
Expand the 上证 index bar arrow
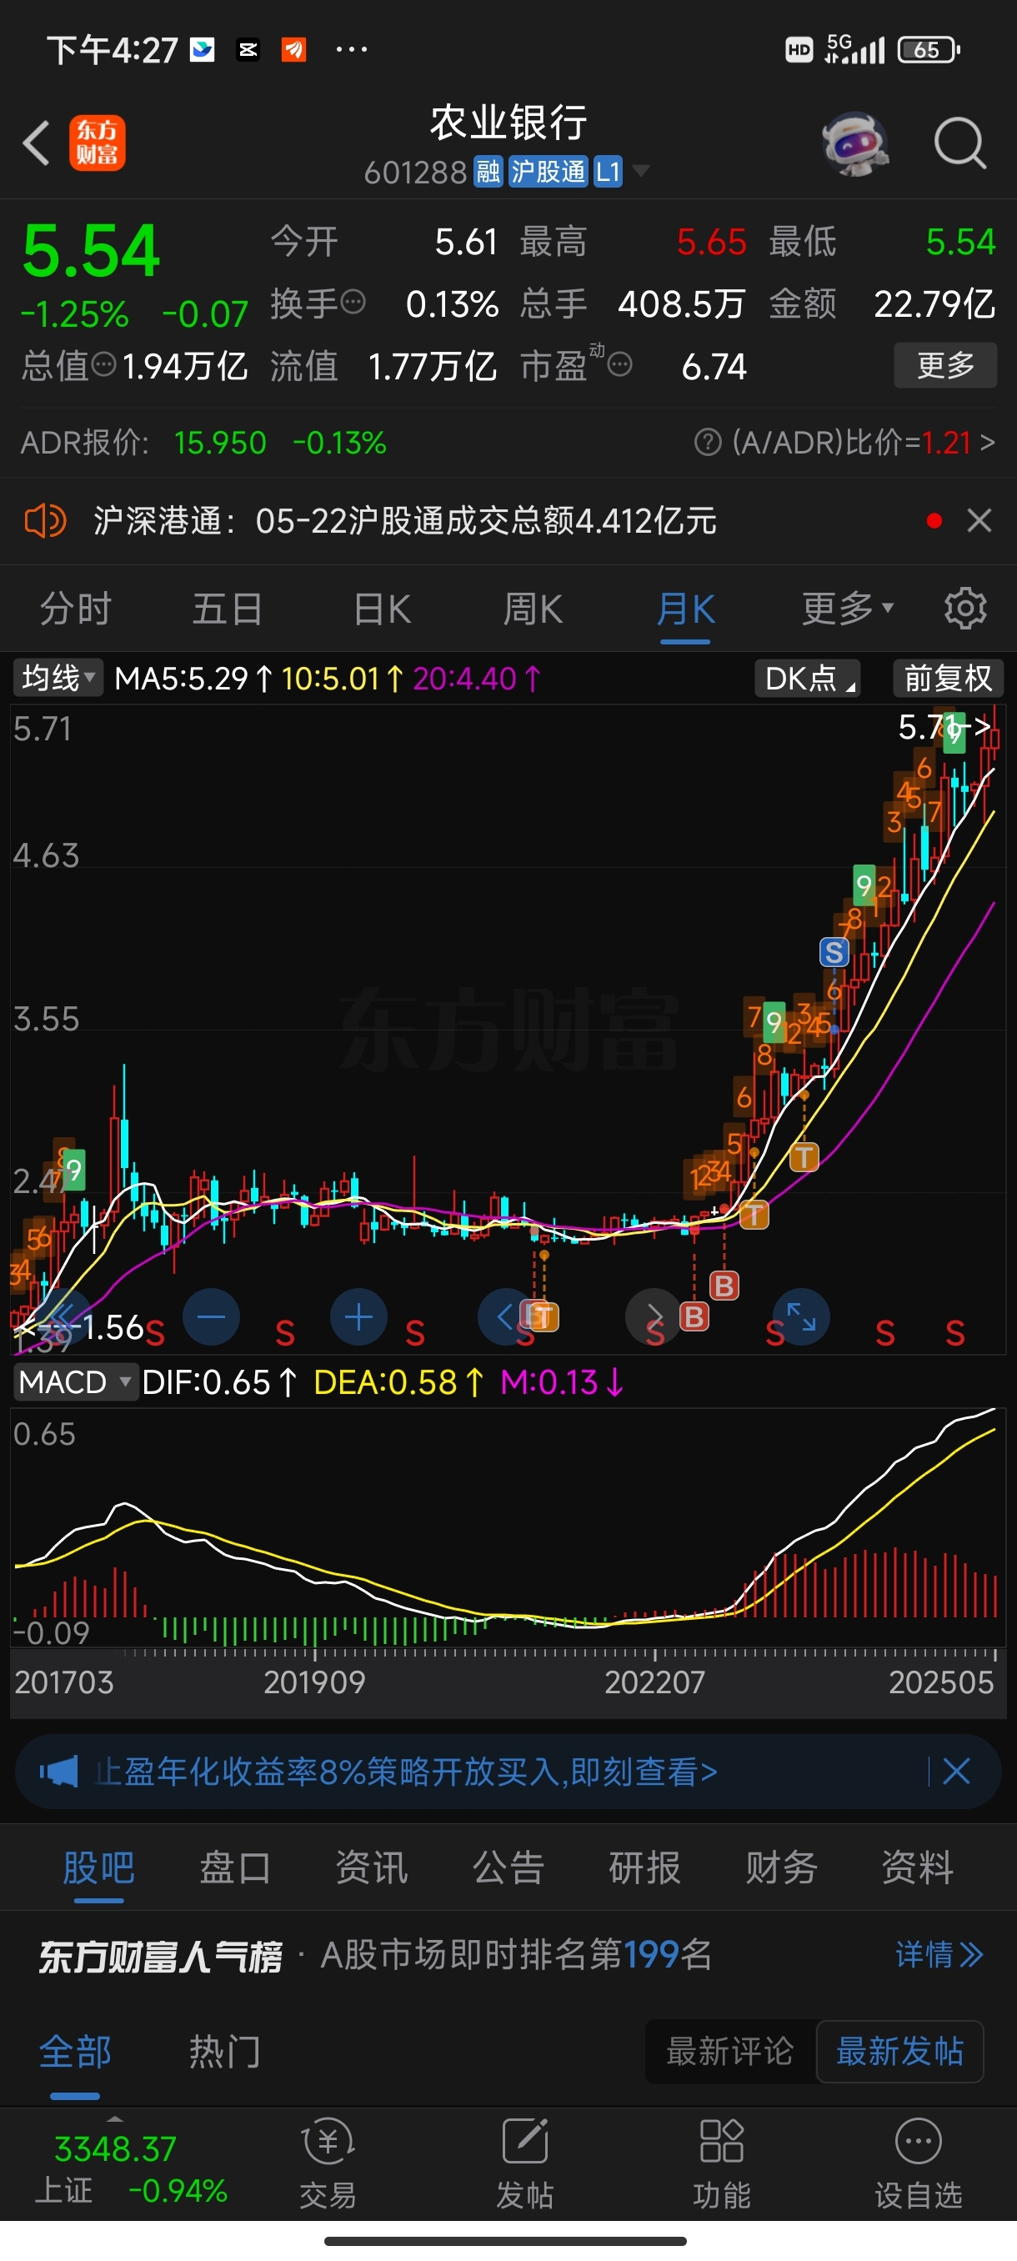pos(114,2118)
